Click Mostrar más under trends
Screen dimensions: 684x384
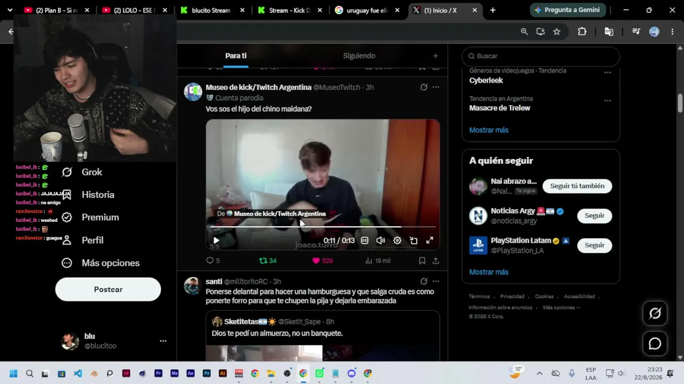tap(488, 130)
